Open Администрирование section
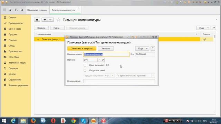 (x=18, y=85)
